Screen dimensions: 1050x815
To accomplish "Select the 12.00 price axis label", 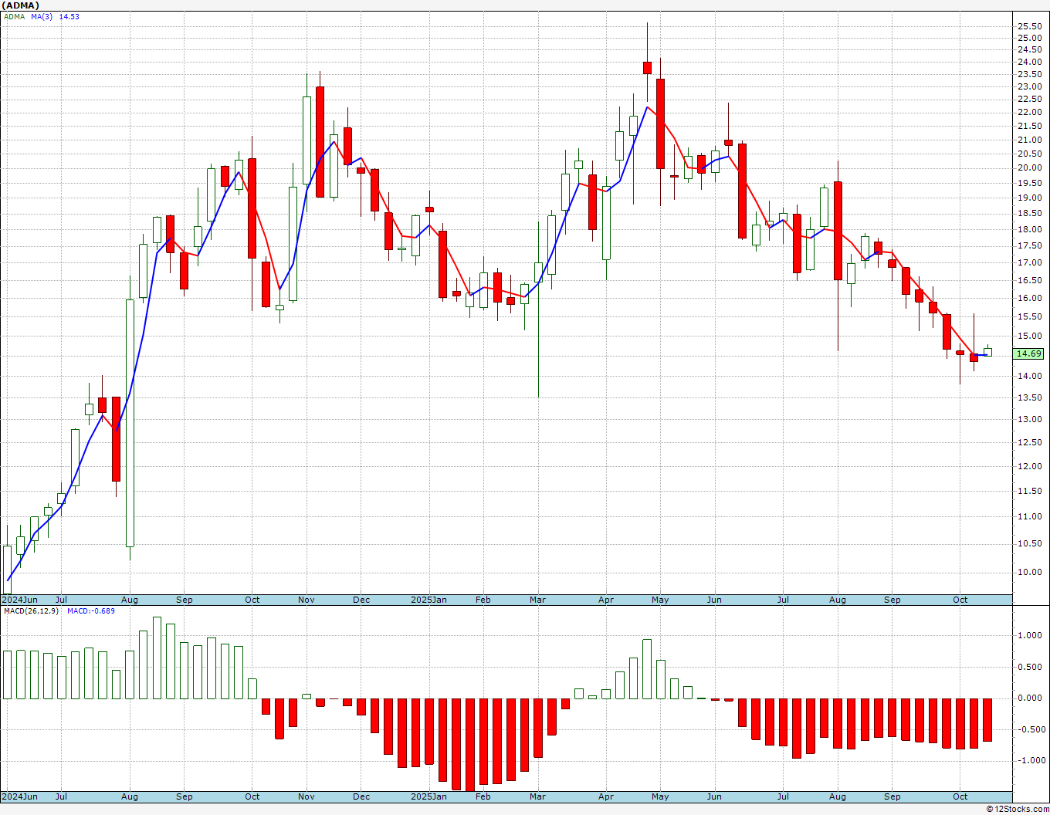I will 1029,466.
